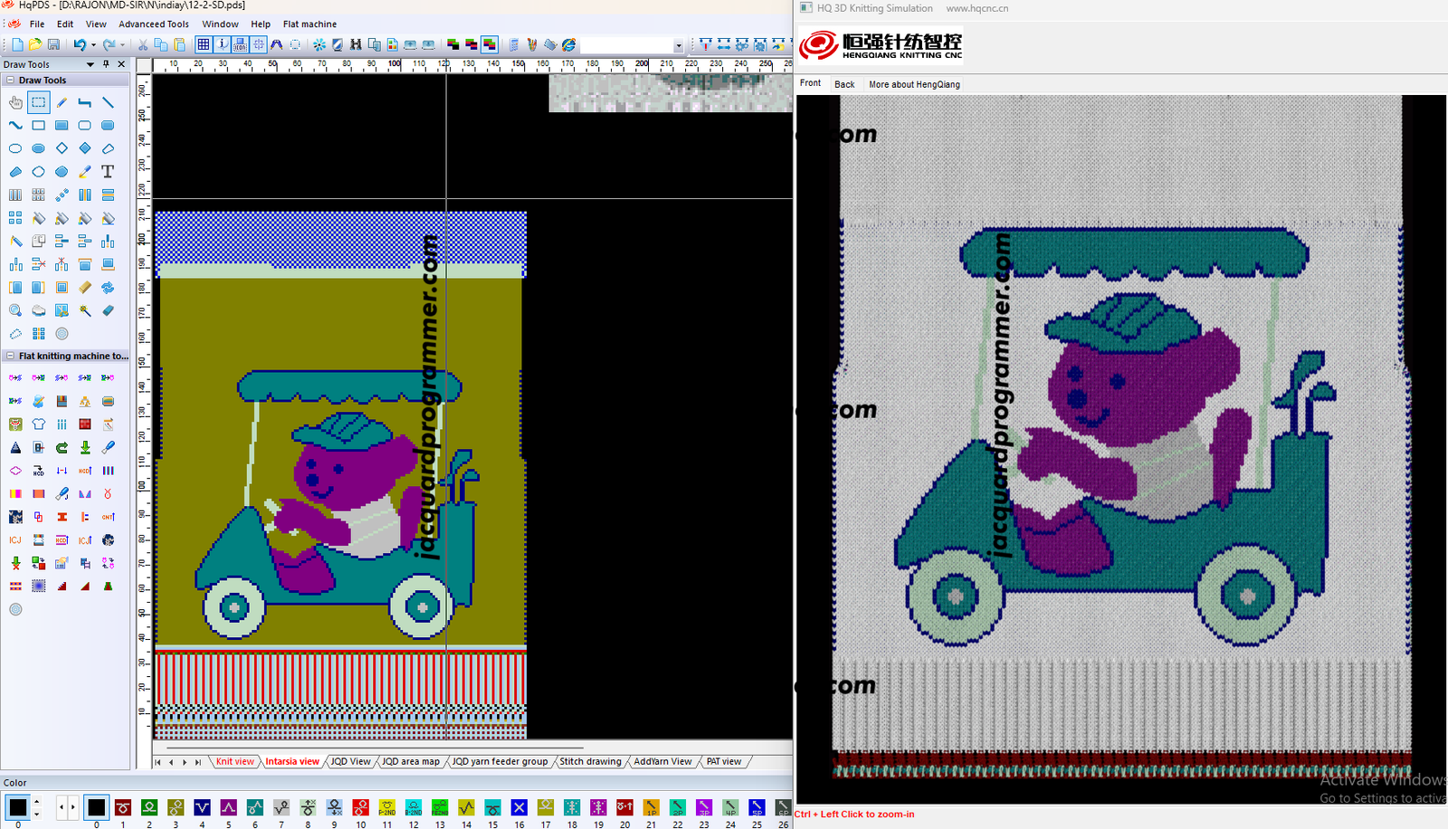Click the Undo arrow icon
Screen dimensions: 1448x829
pyautogui.click(x=80, y=44)
